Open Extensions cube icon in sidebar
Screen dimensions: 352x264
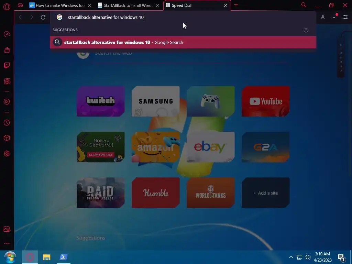click(x=7, y=138)
